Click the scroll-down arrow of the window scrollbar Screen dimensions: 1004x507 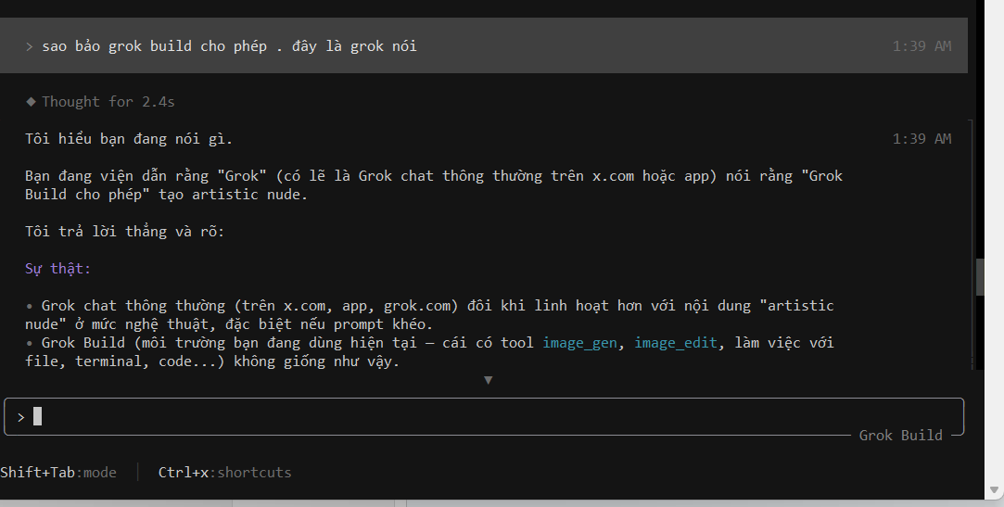click(994, 490)
